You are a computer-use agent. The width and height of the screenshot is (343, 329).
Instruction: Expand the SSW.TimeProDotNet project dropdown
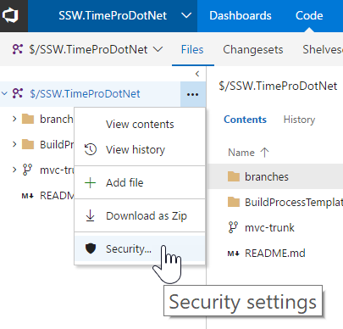[x=186, y=15]
